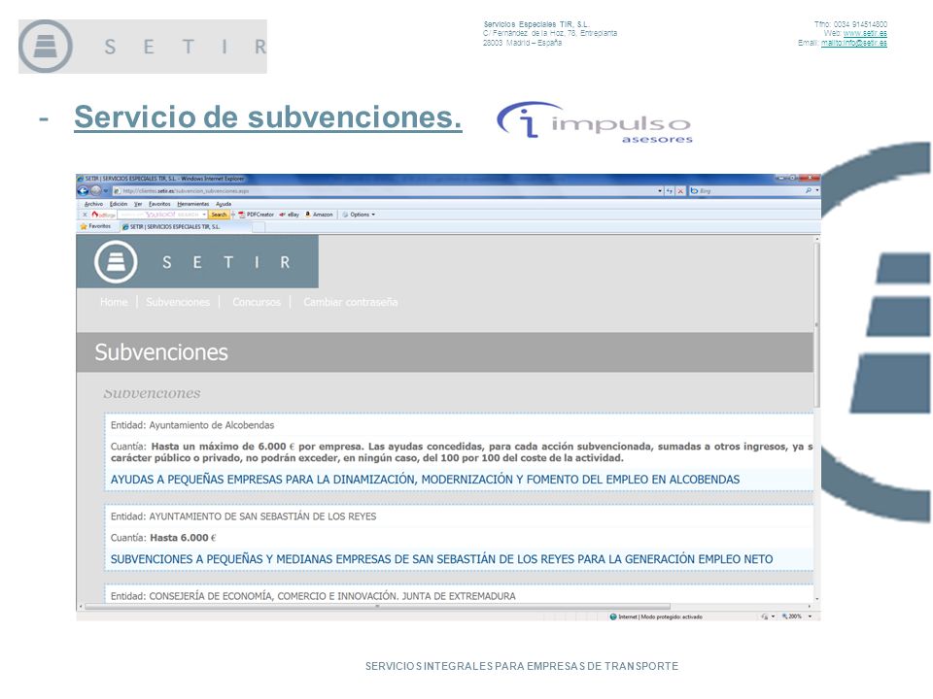This screenshot has width=933, height=699.
Task: Open the toolbar Options dropdown
Action: tap(359, 215)
